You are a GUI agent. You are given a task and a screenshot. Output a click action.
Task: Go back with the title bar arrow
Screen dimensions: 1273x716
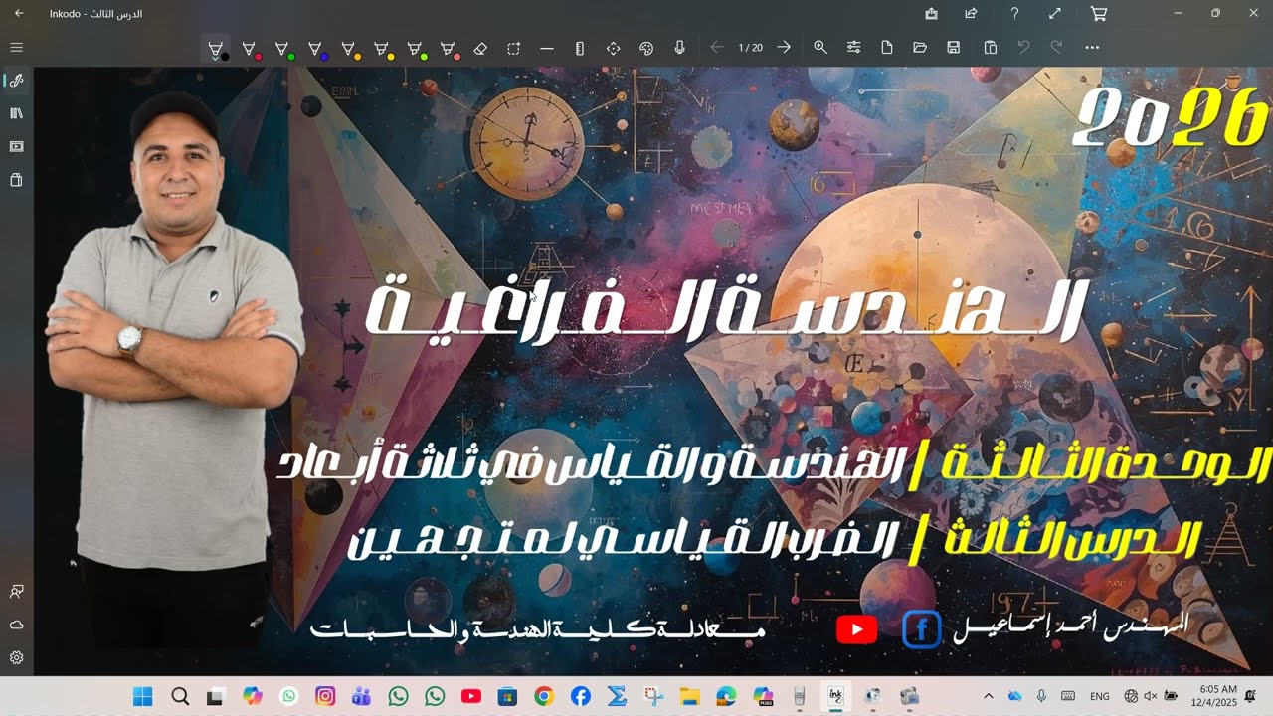(x=18, y=13)
